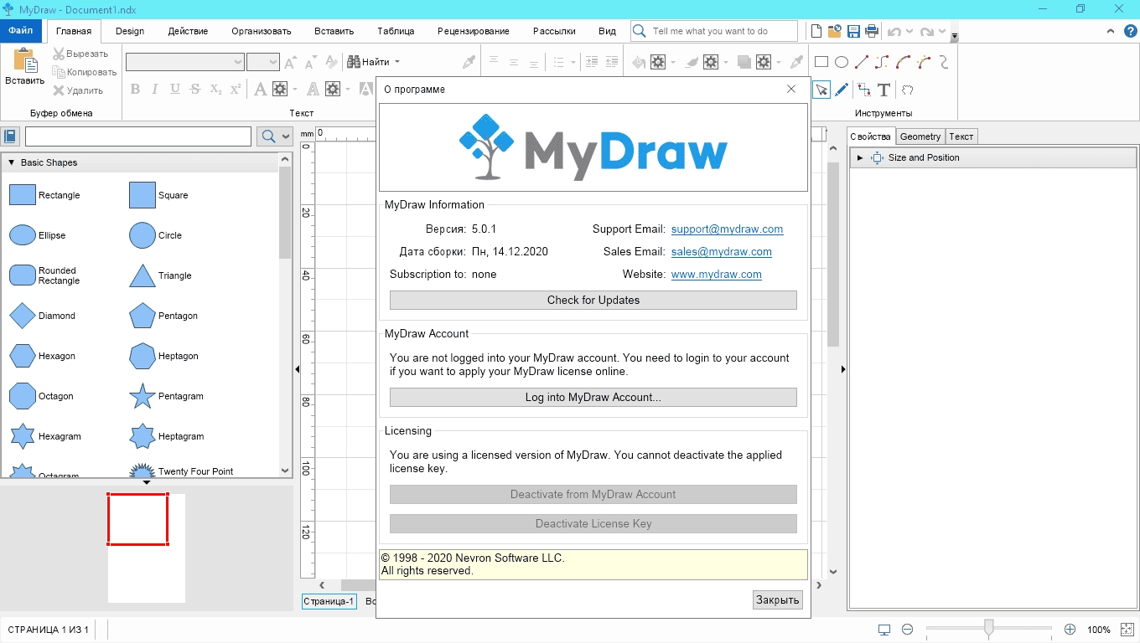
Task: Select the Connector tool in Инструменты
Action: (x=863, y=90)
